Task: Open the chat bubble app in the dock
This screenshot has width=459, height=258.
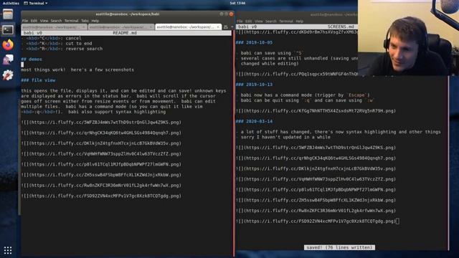Action: coord(8,60)
